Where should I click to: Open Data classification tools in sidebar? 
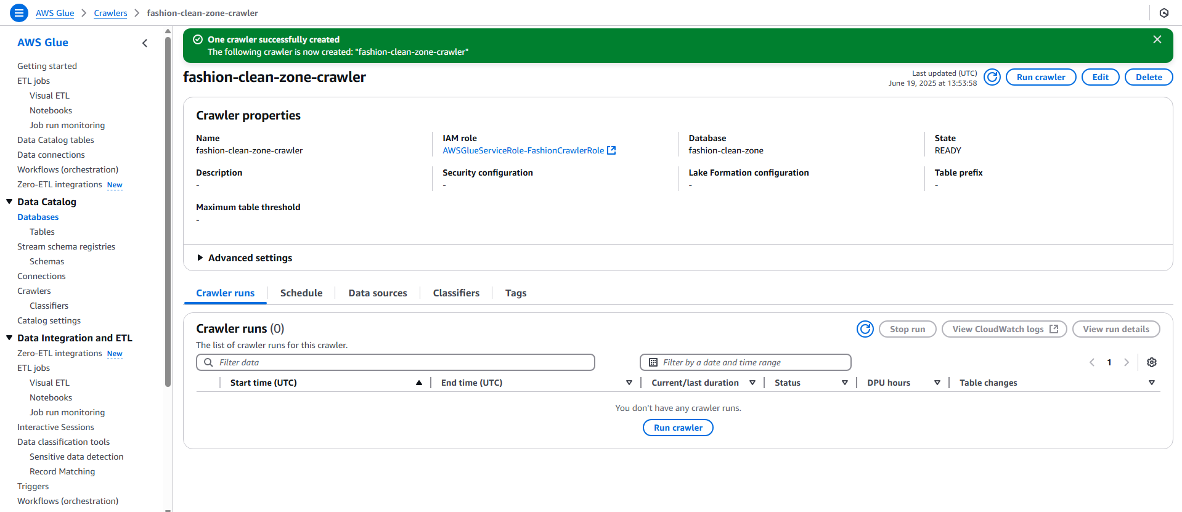coord(63,442)
